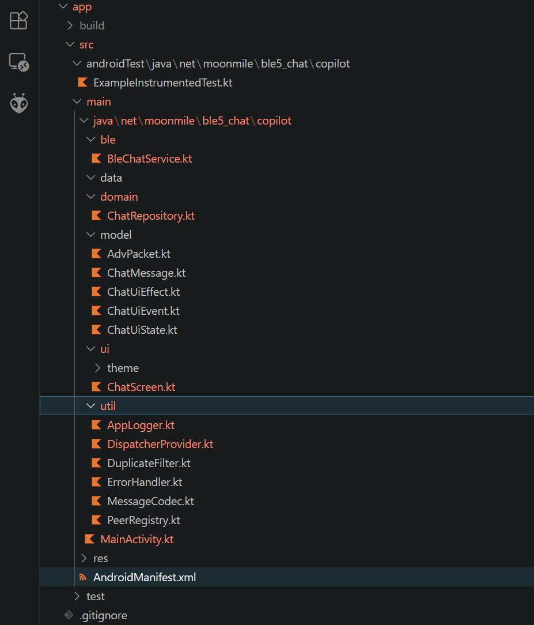Collapse the util folder chevron

tap(90, 406)
